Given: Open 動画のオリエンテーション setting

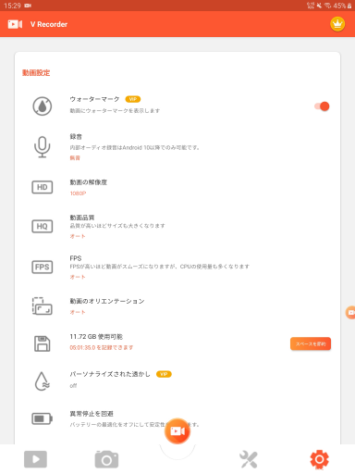Looking at the screenshot, I should (x=177, y=306).
